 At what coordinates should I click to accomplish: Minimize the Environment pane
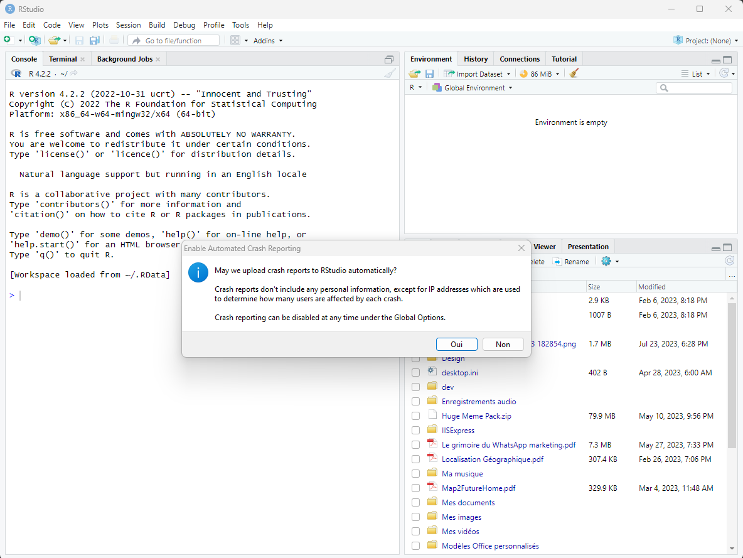pos(716,61)
